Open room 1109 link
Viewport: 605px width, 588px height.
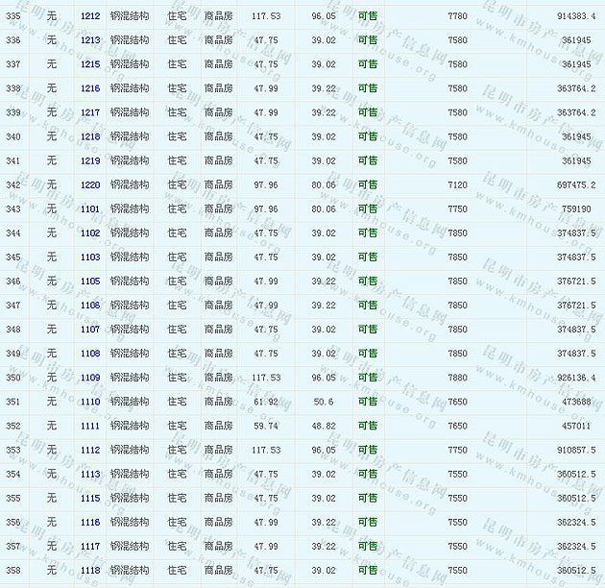click(x=90, y=378)
